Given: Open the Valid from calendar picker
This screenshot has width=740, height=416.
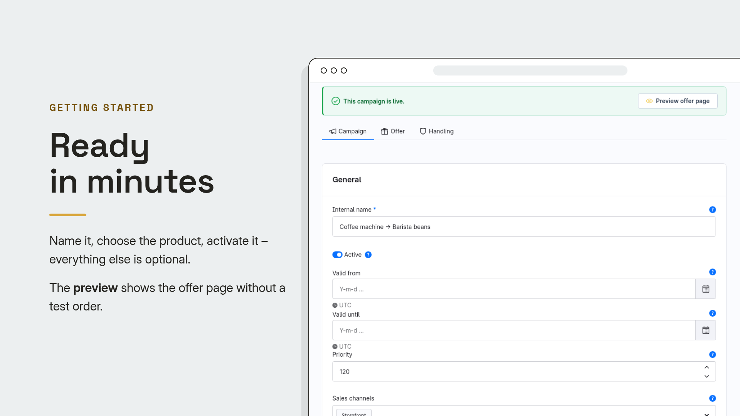Looking at the screenshot, I should (706, 289).
